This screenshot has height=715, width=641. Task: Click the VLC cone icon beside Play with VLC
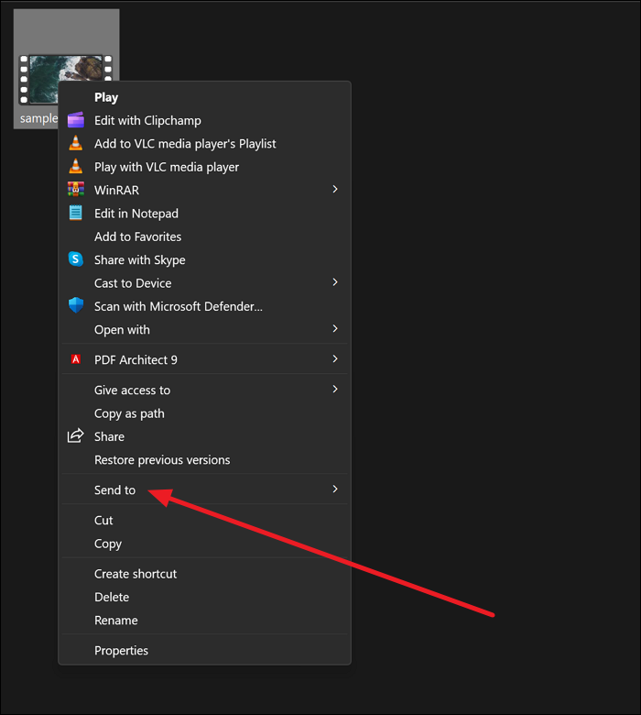point(76,167)
